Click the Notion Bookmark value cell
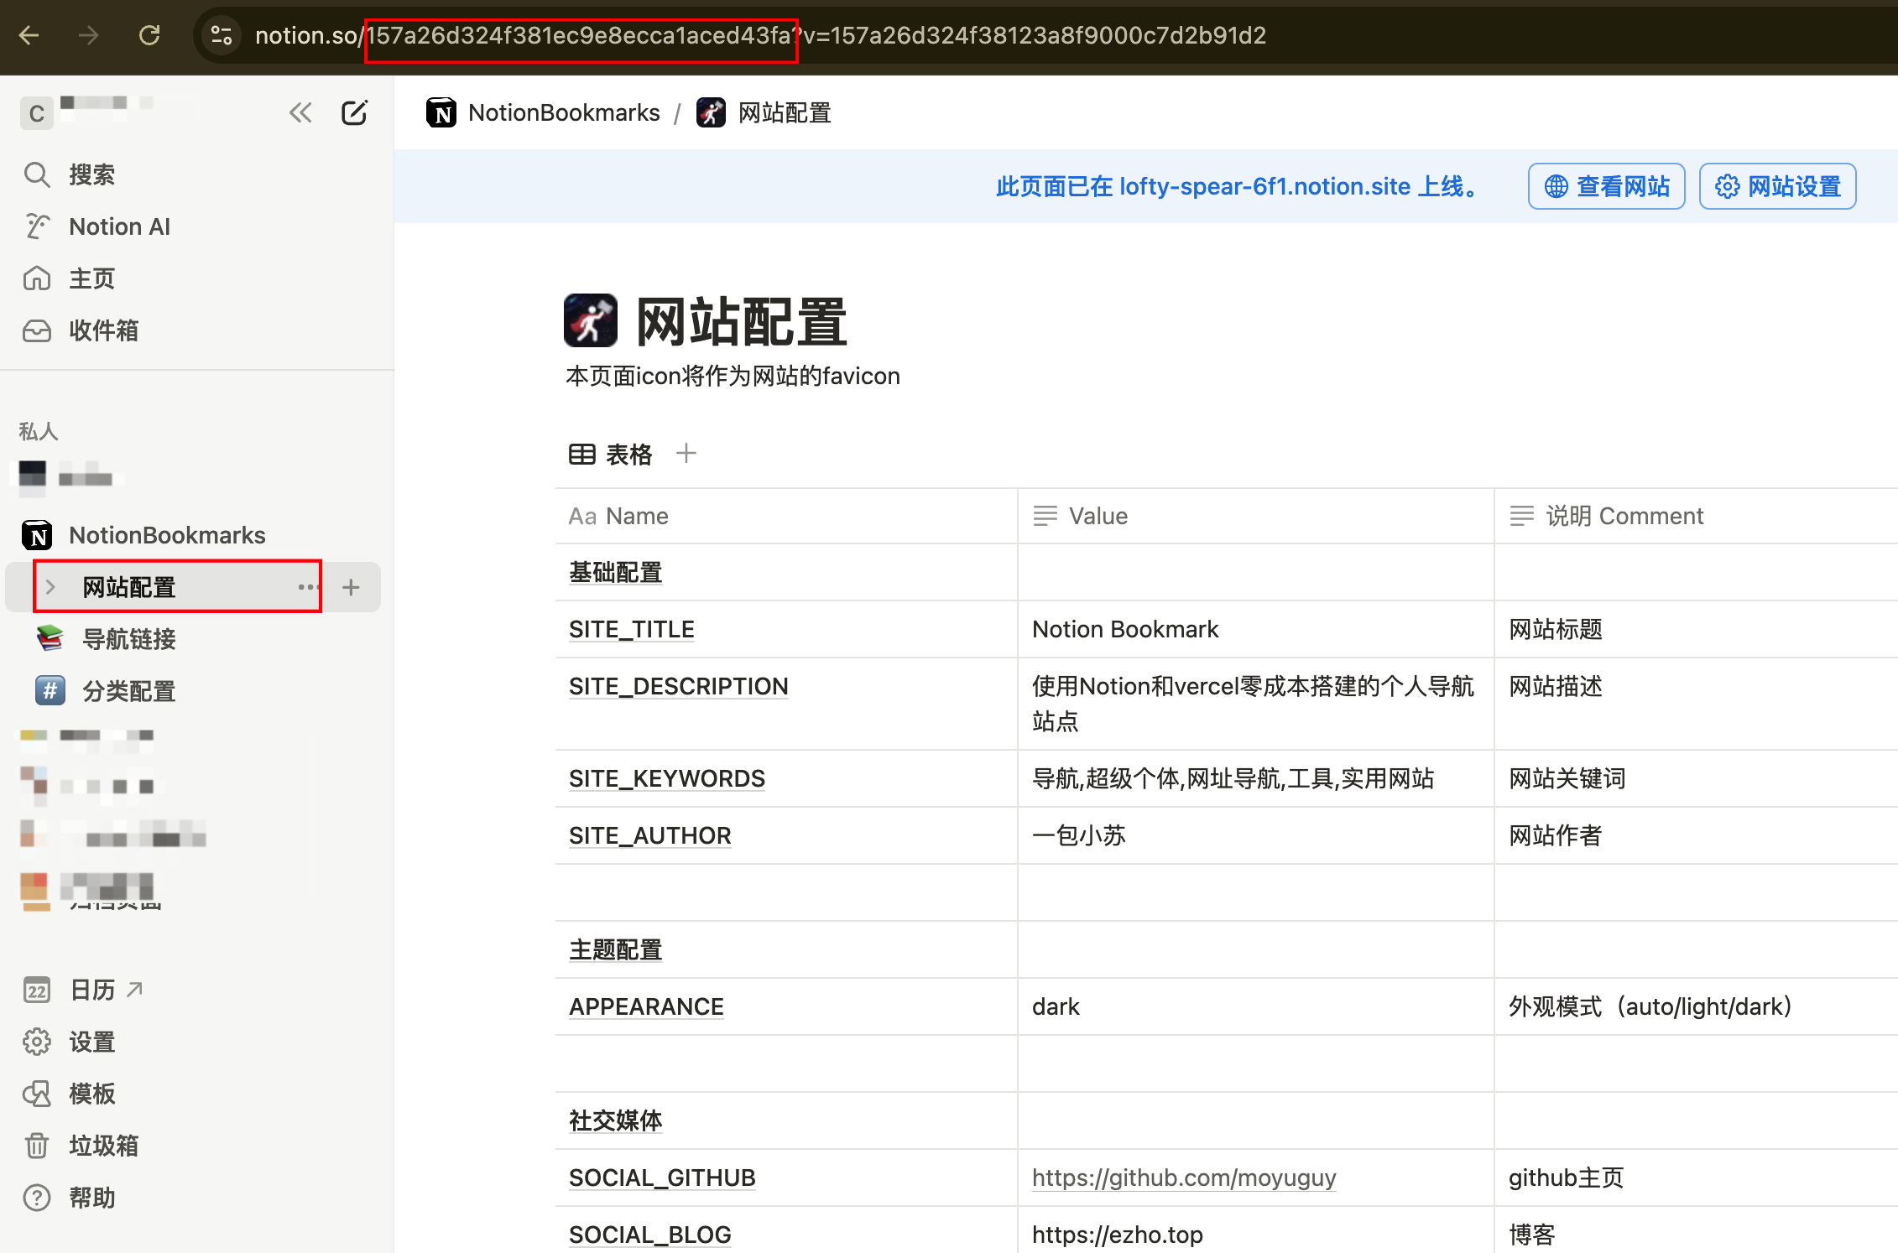 [1256, 629]
